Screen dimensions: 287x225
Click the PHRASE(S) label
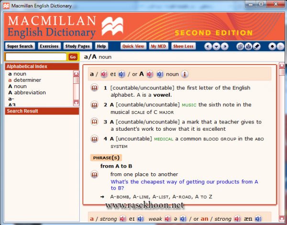point(106,158)
